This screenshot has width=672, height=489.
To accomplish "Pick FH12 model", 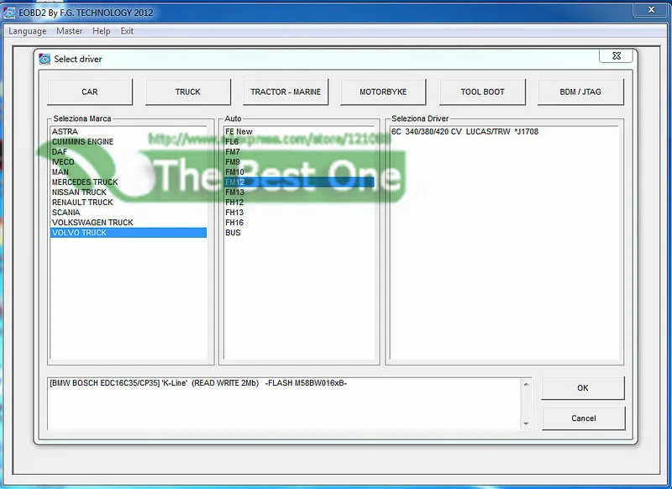I will pos(299,202).
